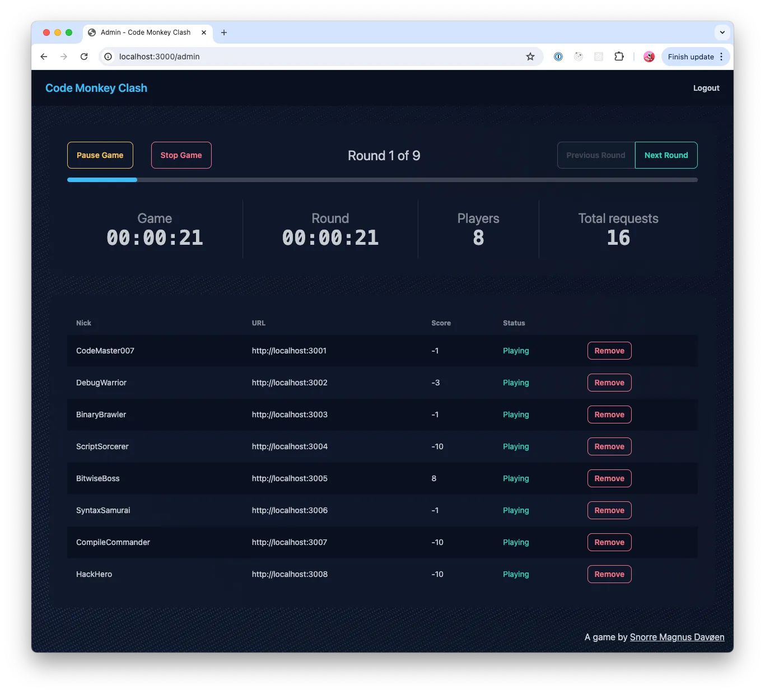Select the Admin - Code Monkey Clash tab
This screenshot has height=694, width=765.
point(144,32)
